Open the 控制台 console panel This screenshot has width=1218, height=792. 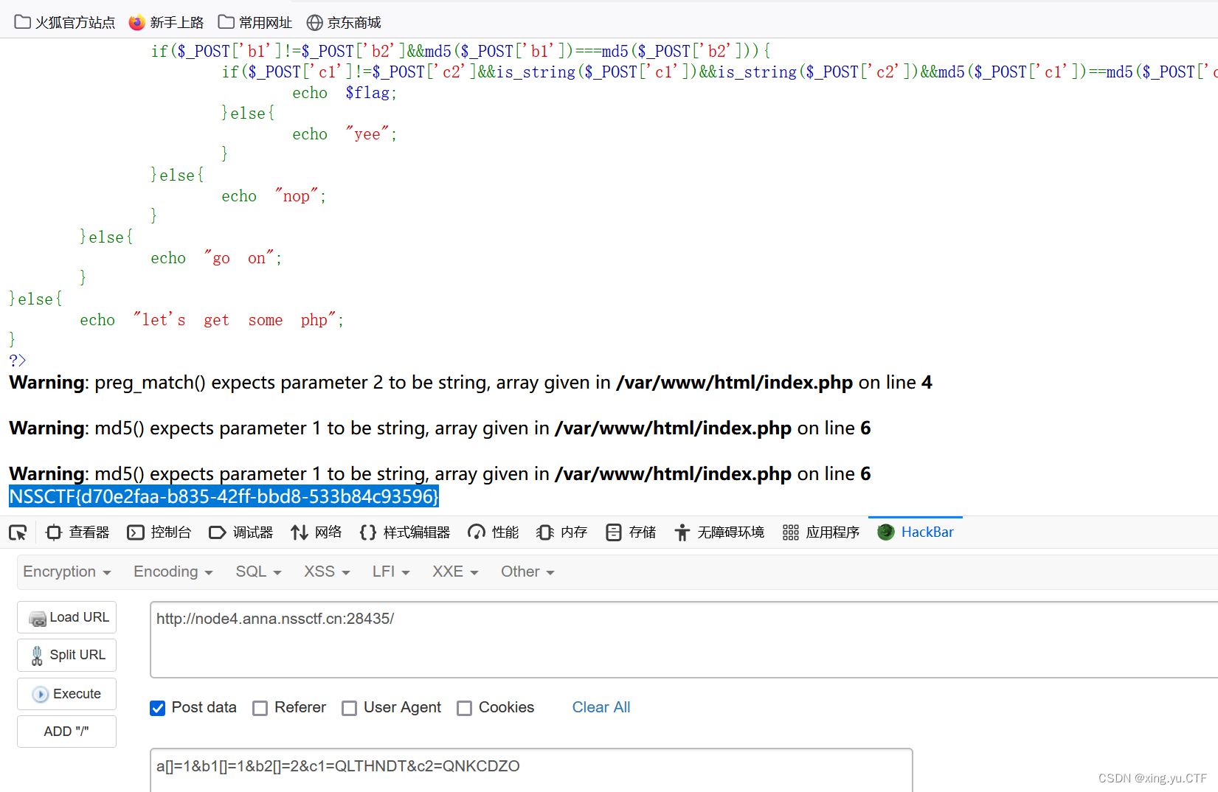point(159,532)
